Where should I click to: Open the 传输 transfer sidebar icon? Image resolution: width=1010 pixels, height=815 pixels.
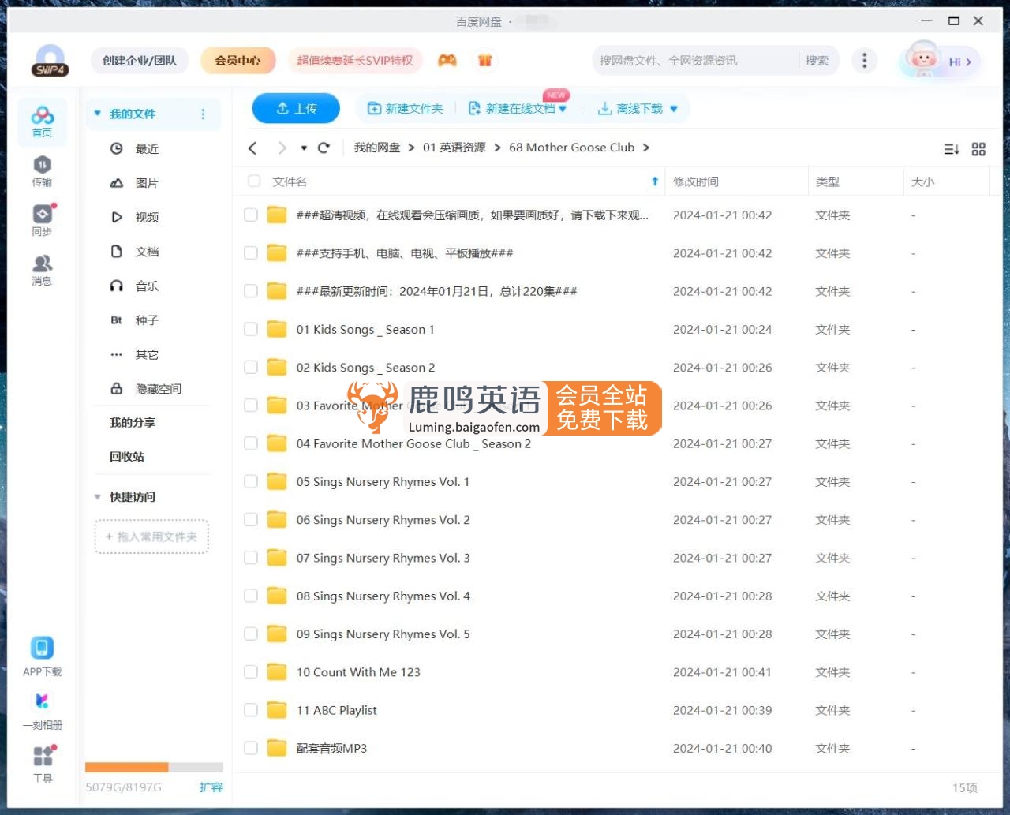click(43, 171)
